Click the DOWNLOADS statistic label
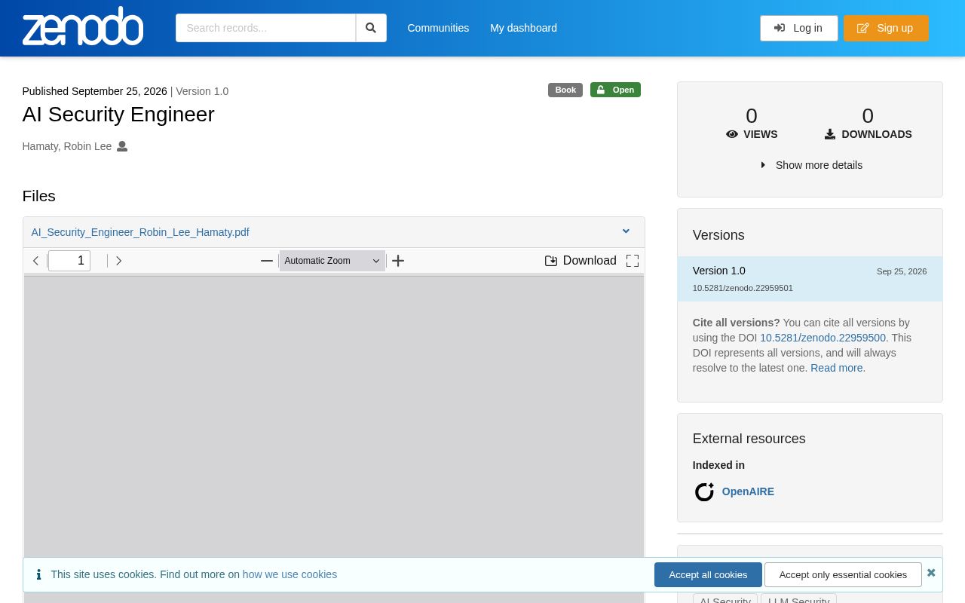 point(868,134)
